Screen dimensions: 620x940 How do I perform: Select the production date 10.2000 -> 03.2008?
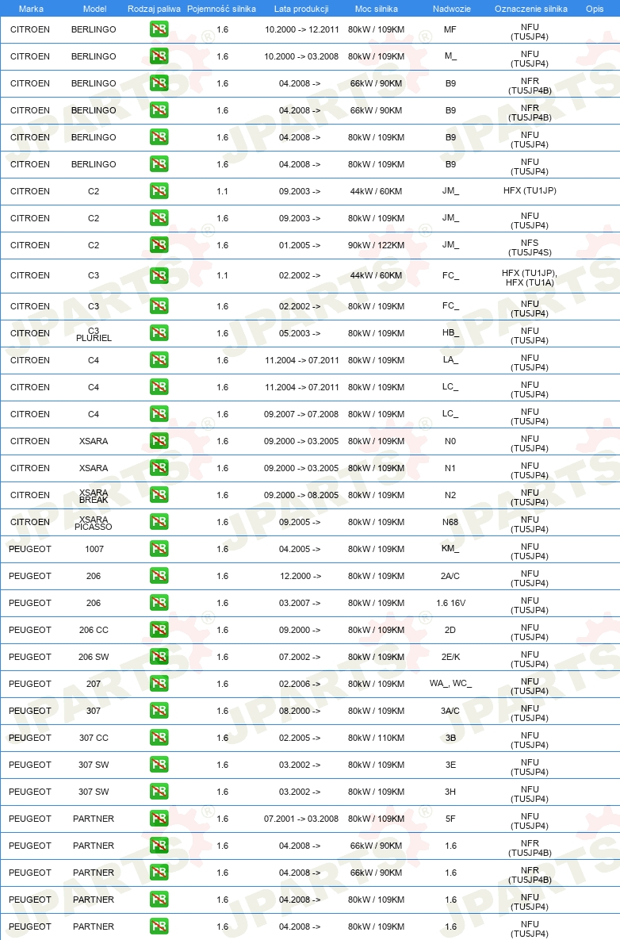(x=301, y=56)
